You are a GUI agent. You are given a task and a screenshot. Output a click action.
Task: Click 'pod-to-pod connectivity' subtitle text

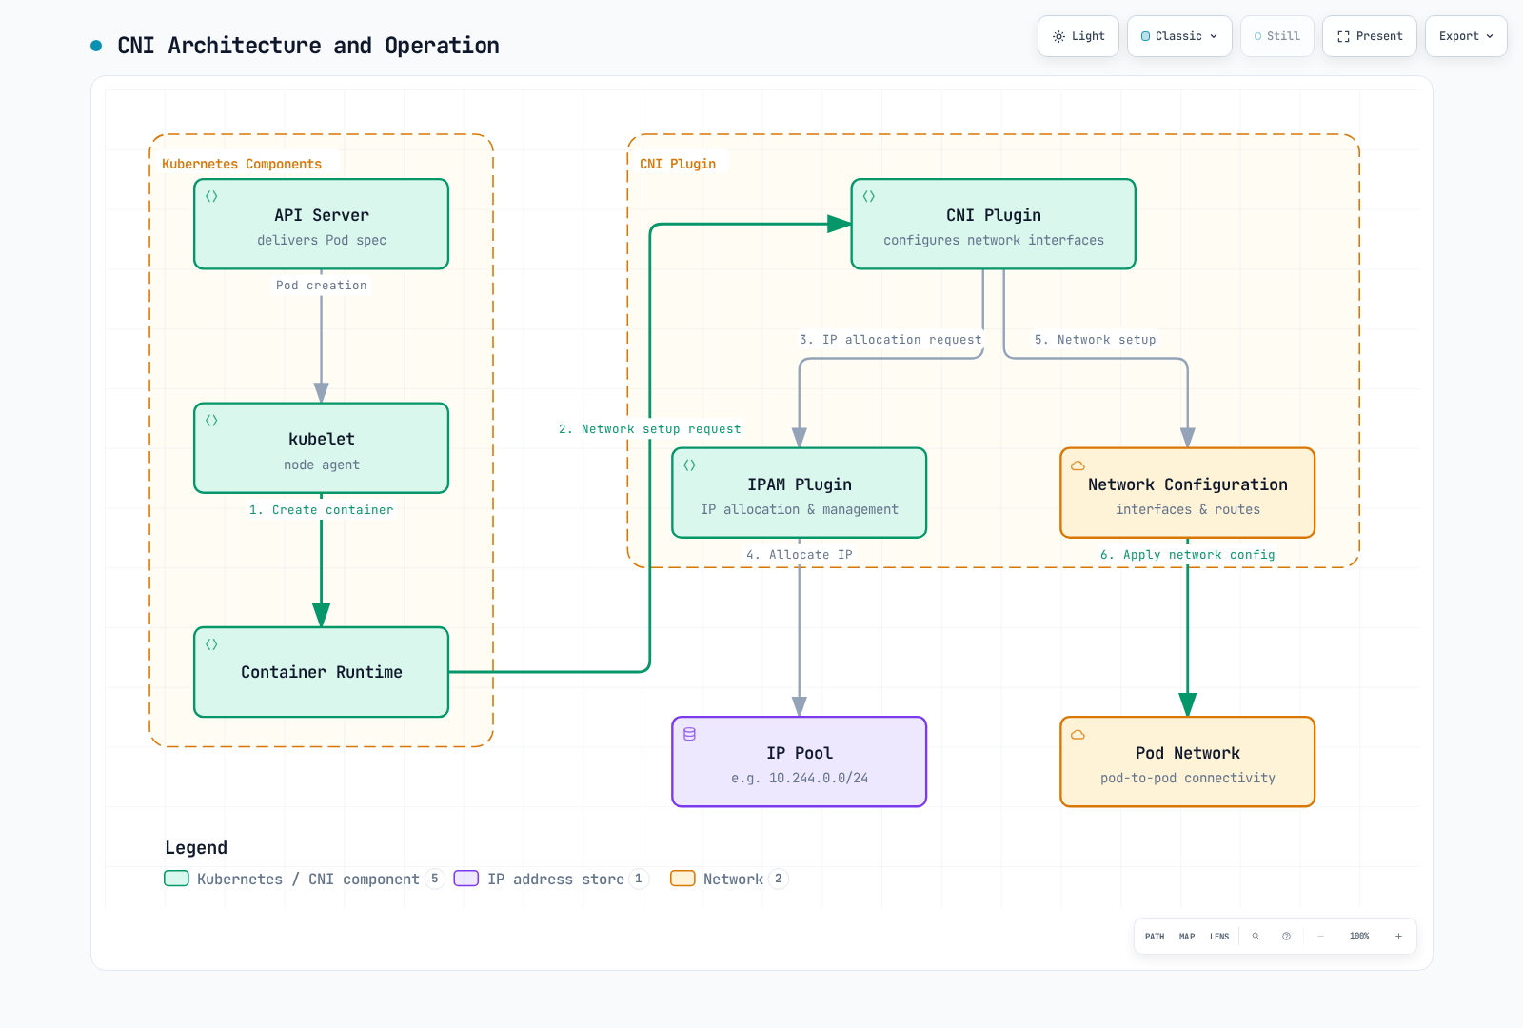1187,778
